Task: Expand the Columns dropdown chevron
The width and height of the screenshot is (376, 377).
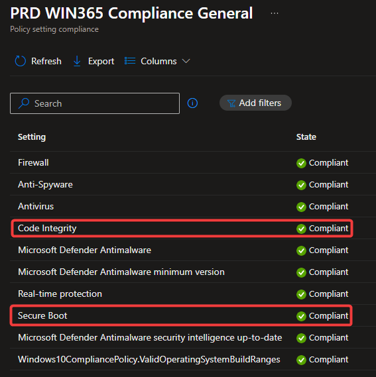Action: [186, 61]
